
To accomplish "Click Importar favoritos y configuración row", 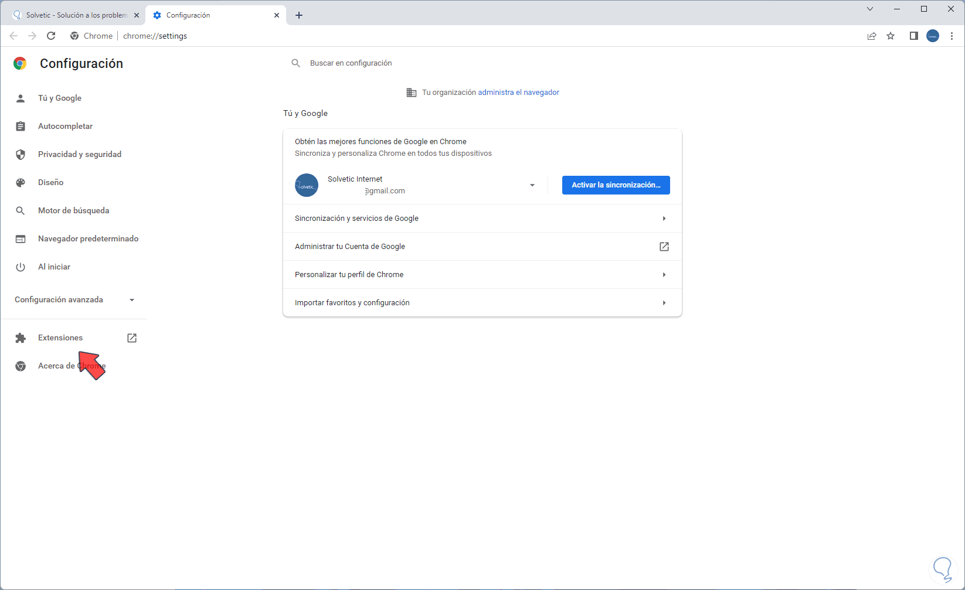I will click(482, 302).
